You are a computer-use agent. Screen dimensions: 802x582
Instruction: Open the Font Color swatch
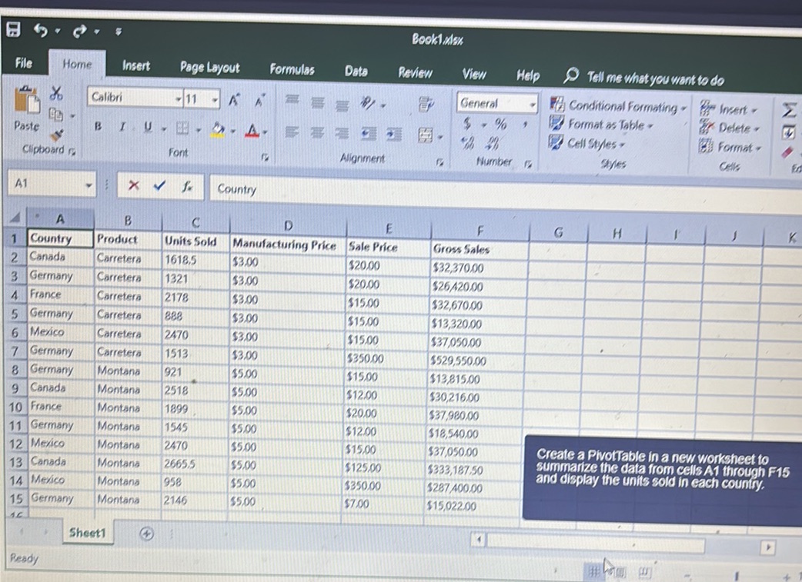(253, 129)
